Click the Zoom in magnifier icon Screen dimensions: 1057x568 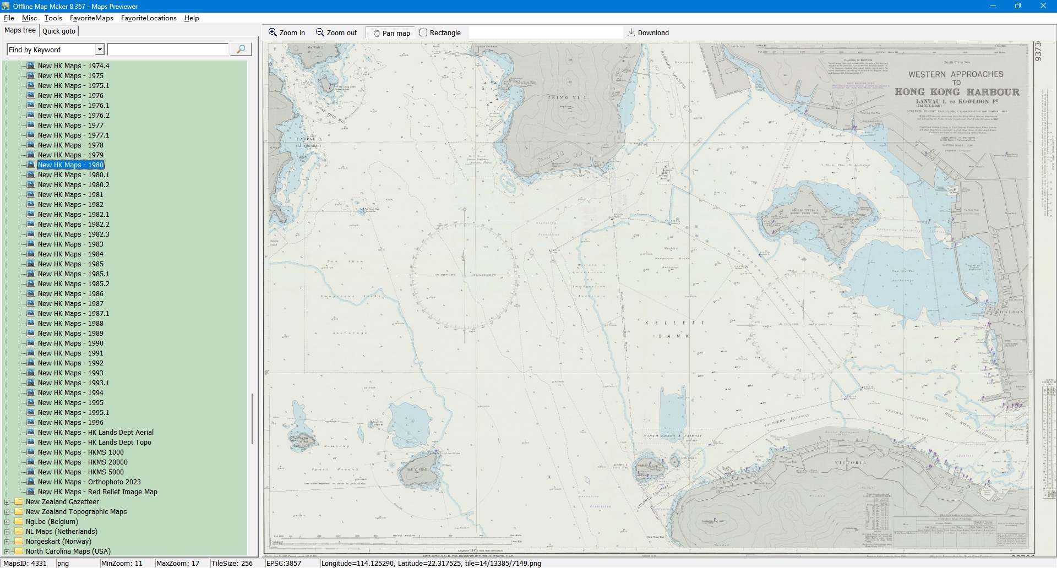click(273, 32)
